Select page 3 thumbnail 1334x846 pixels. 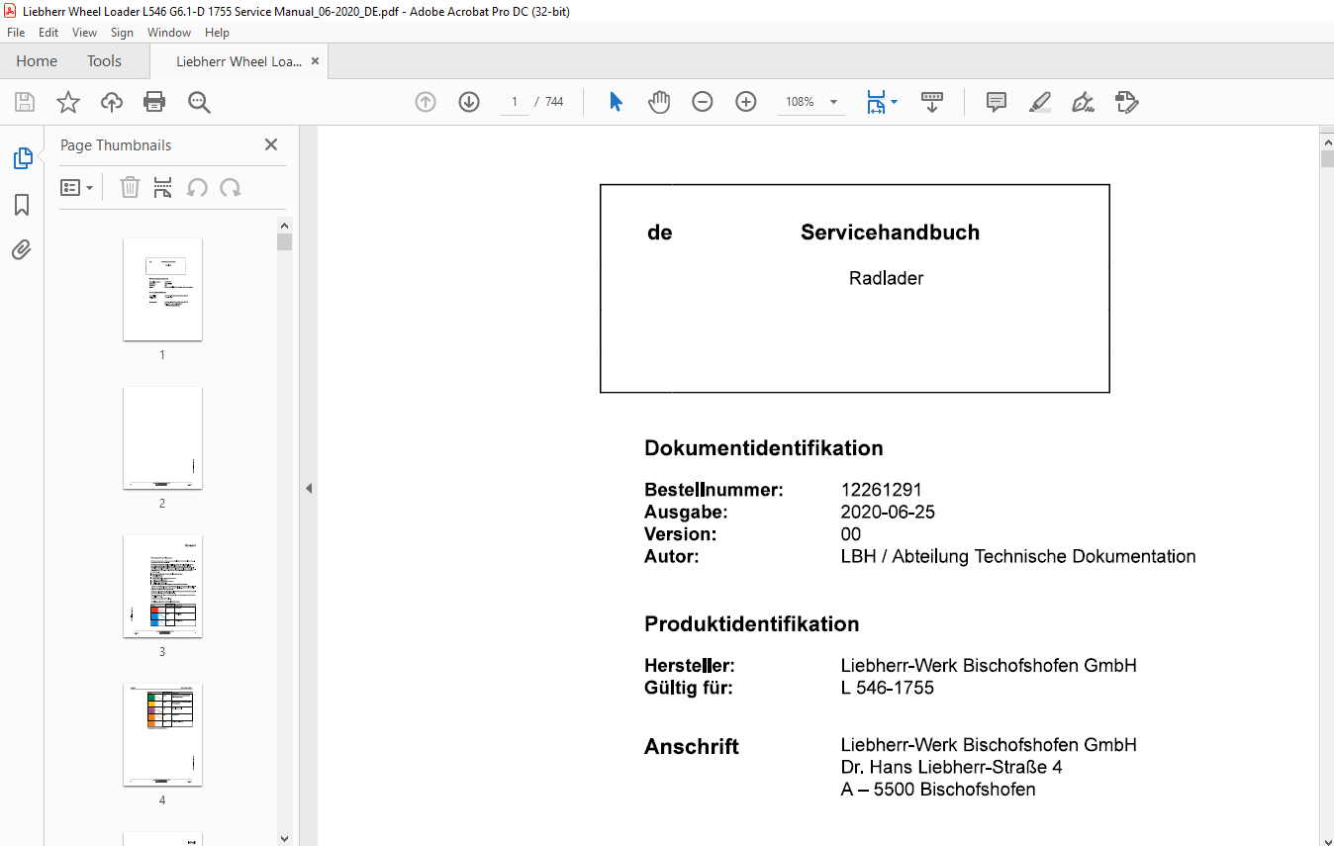click(x=162, y=587)
